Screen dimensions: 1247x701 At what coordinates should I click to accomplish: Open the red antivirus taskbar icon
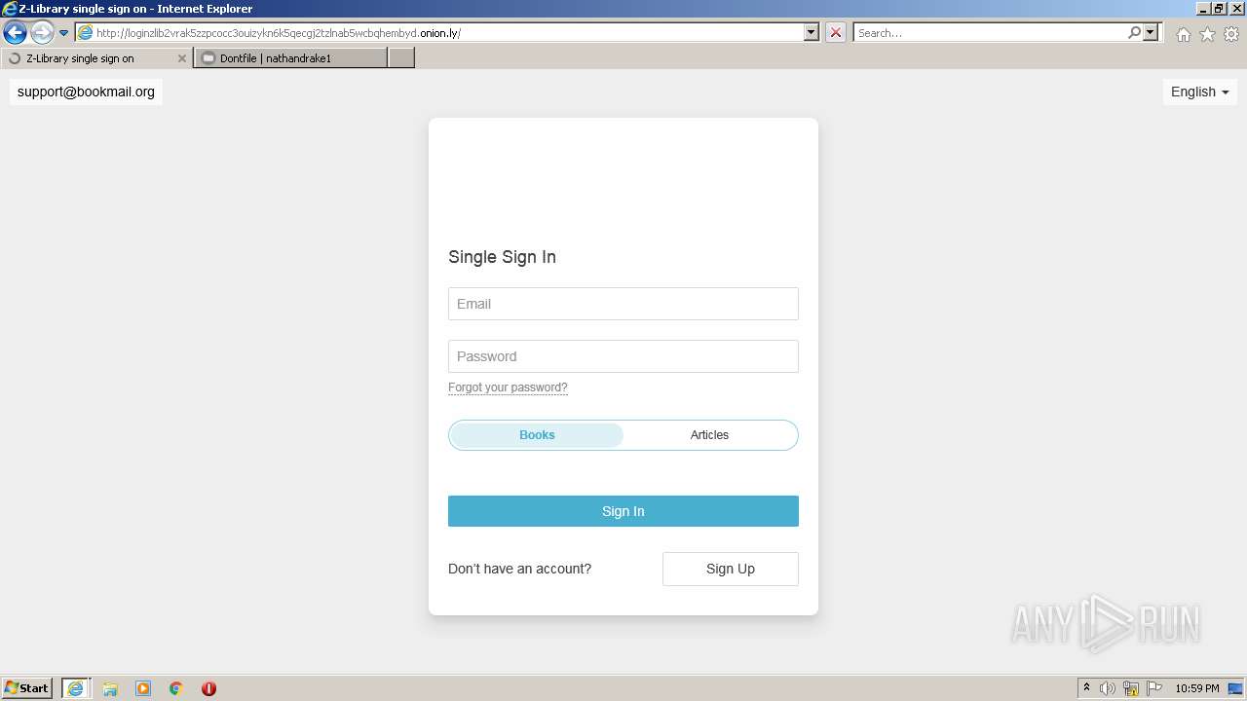point(208,688)
